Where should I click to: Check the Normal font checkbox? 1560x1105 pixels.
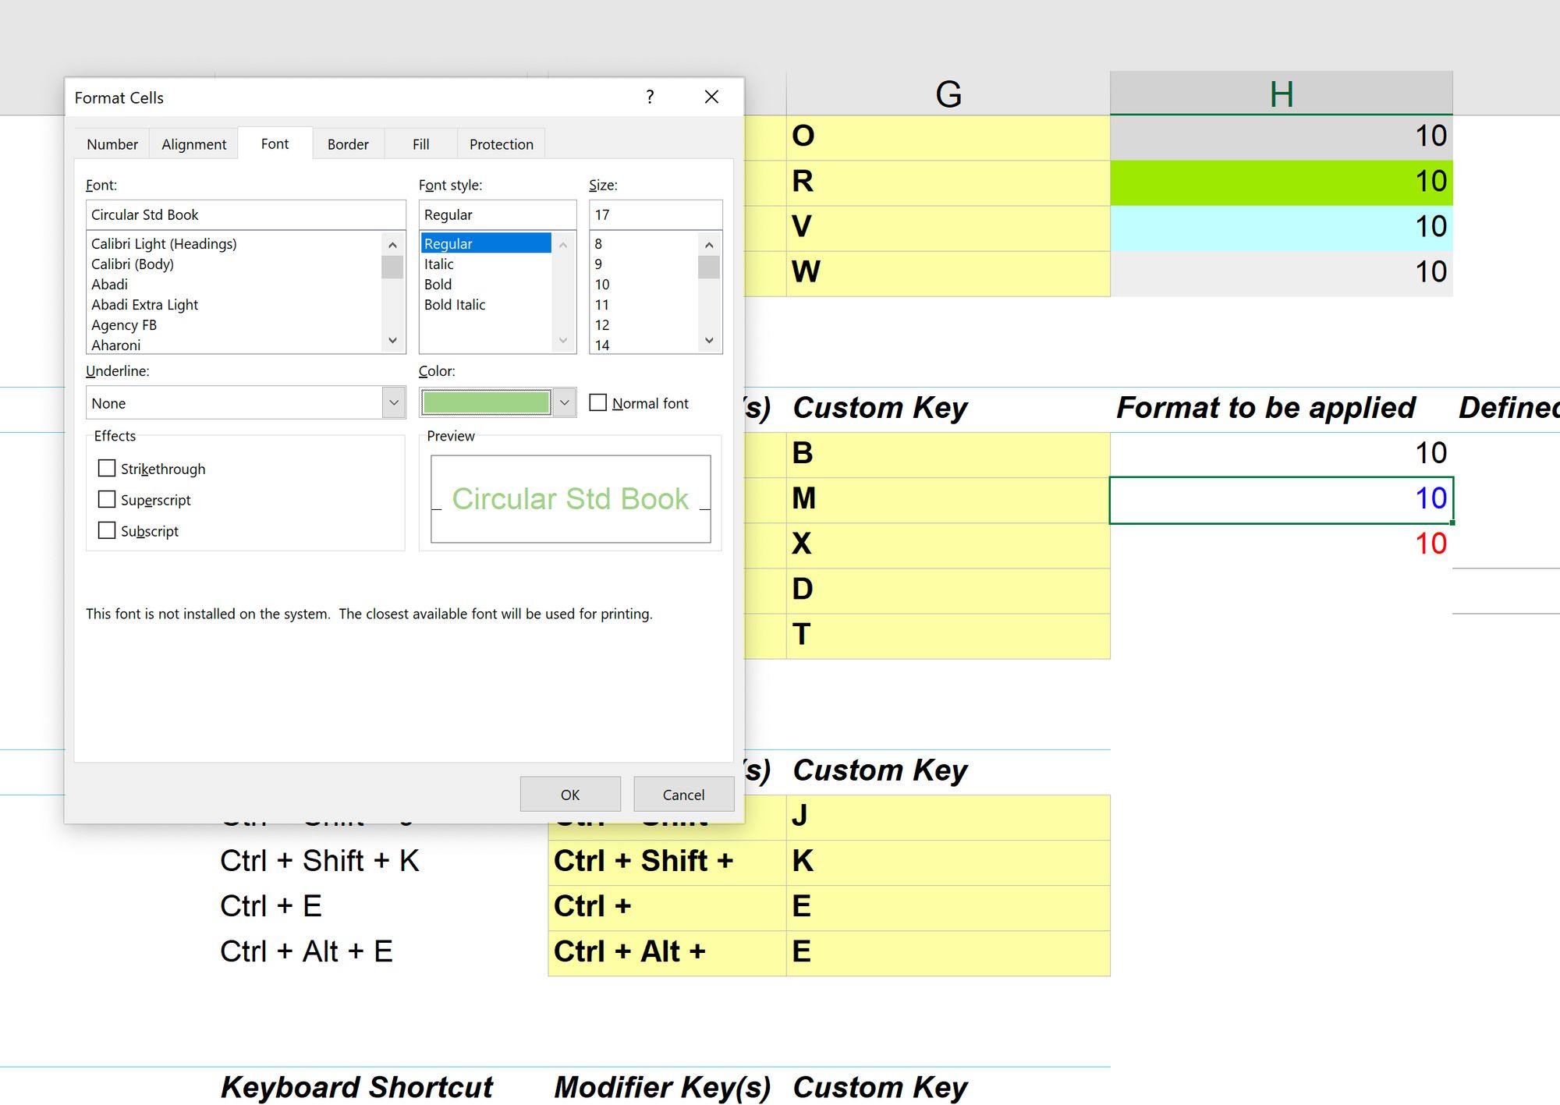598,402
